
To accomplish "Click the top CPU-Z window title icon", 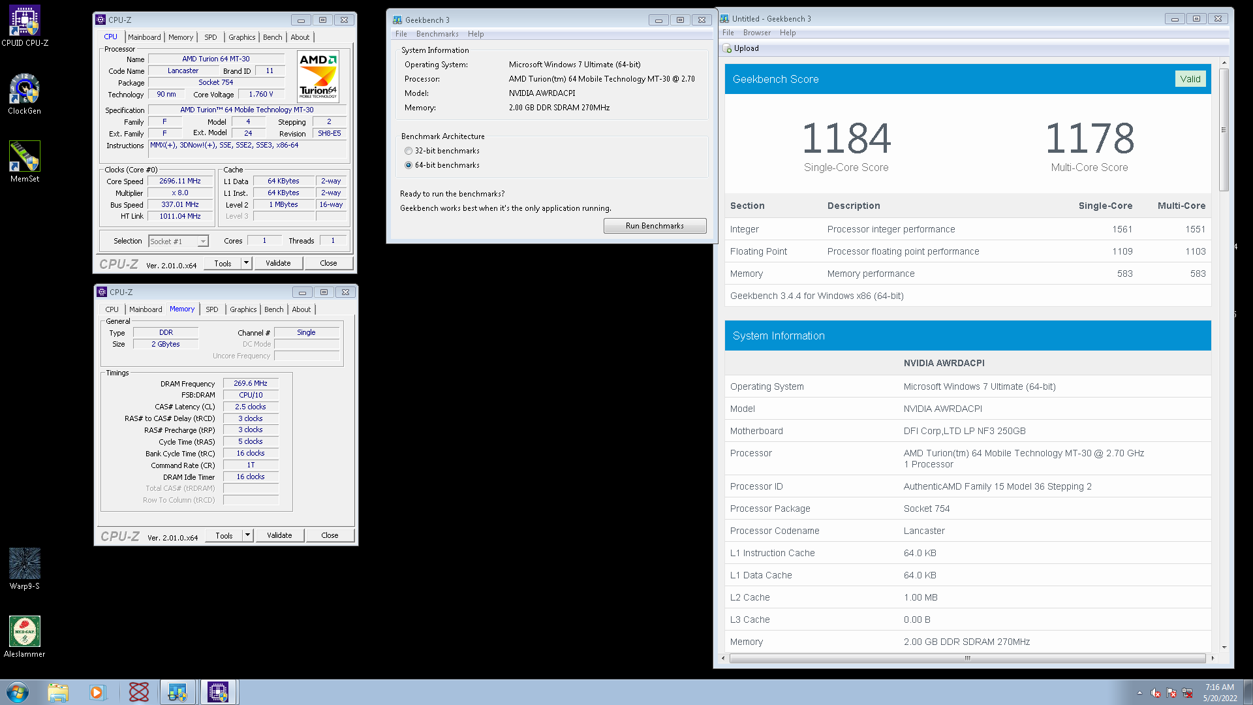I will coord(101,20).
